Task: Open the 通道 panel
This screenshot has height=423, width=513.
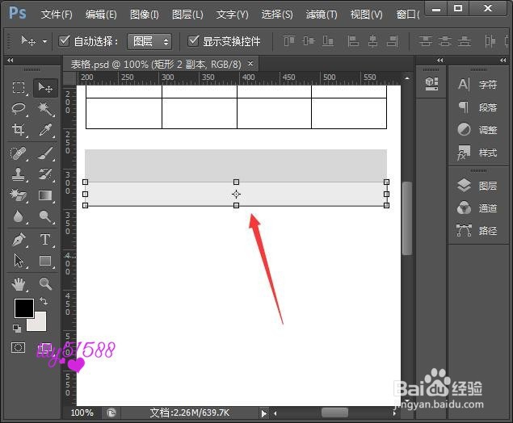Action: pos(477,208)
